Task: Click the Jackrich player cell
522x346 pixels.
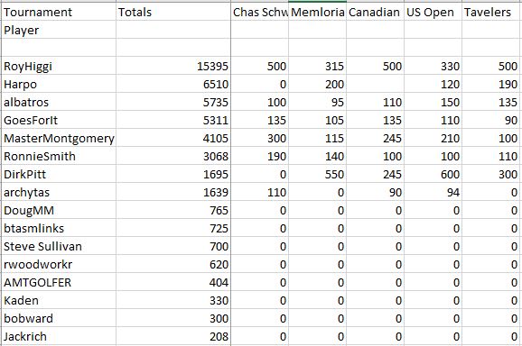Action: 59,336
